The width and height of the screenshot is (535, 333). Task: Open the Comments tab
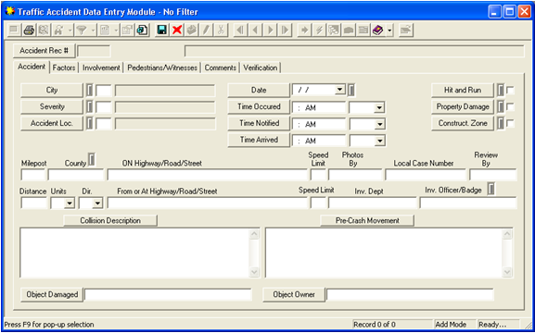pos(221,68)
